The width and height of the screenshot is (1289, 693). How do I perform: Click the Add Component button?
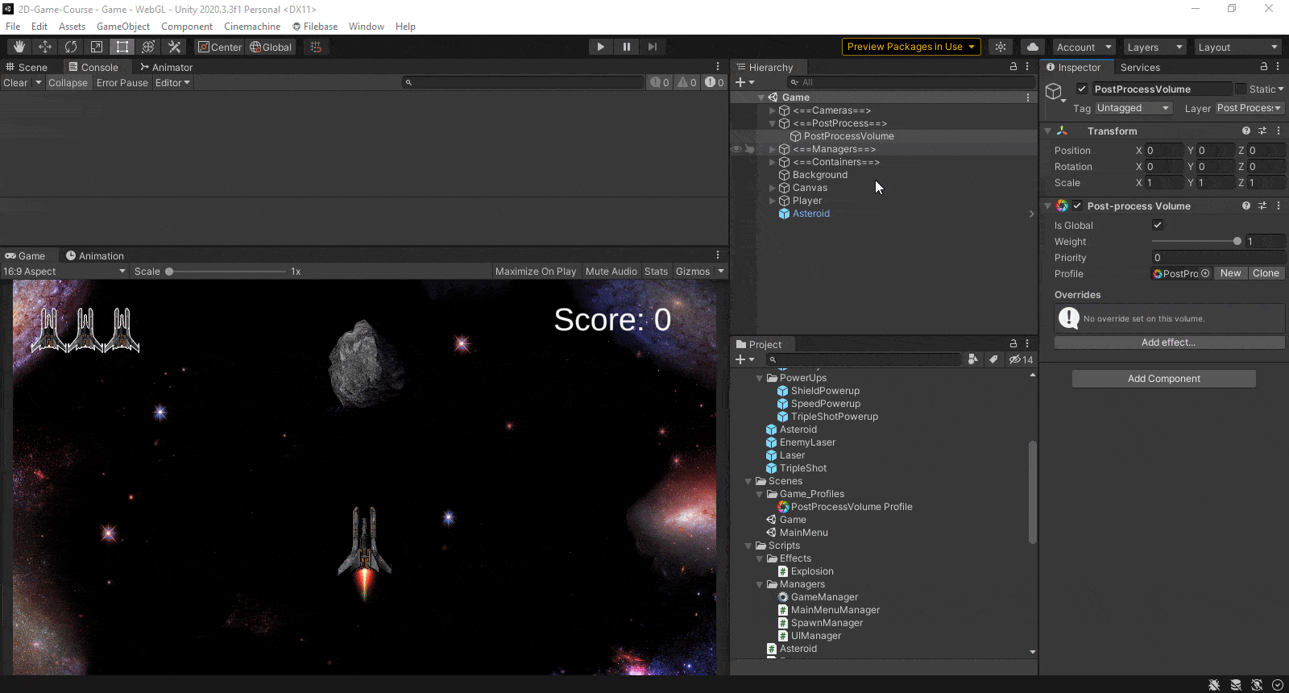tap(1163, 379)
